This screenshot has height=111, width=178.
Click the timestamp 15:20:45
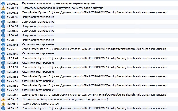(x=12, y=40)
